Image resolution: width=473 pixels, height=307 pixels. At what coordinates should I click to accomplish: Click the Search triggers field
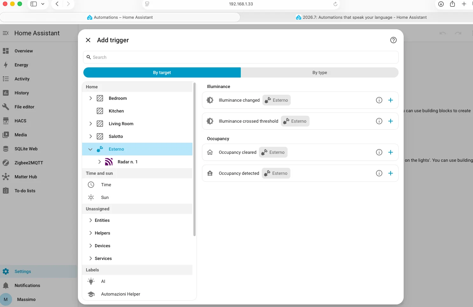[x=241, y=57]
